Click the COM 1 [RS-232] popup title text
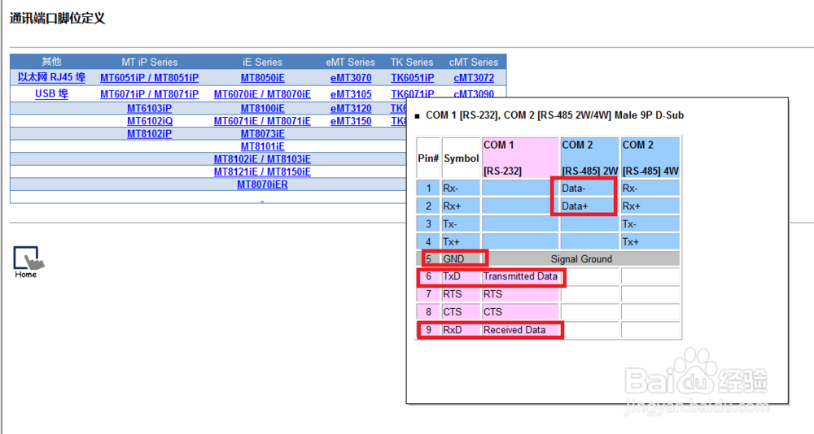Image resolution: width=814 pixels, height=434 pixels. 554,115
